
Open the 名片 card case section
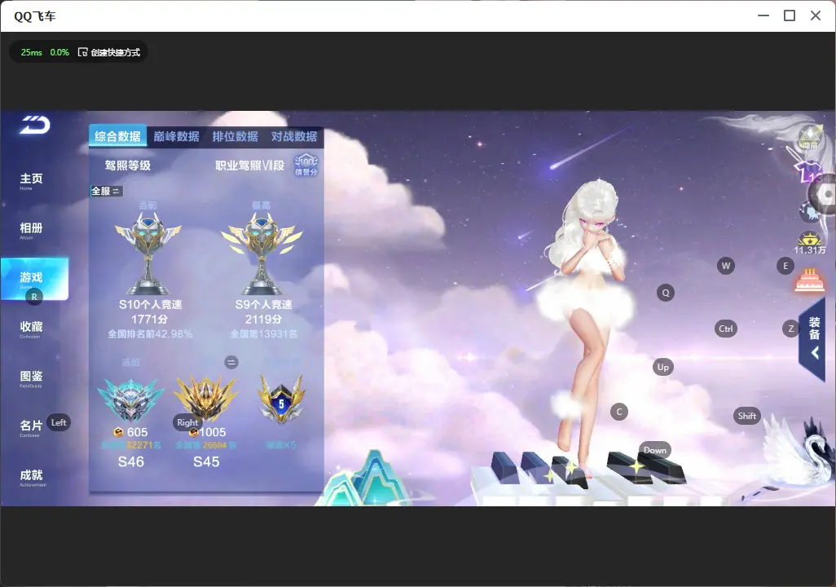(x=32, y=427)
